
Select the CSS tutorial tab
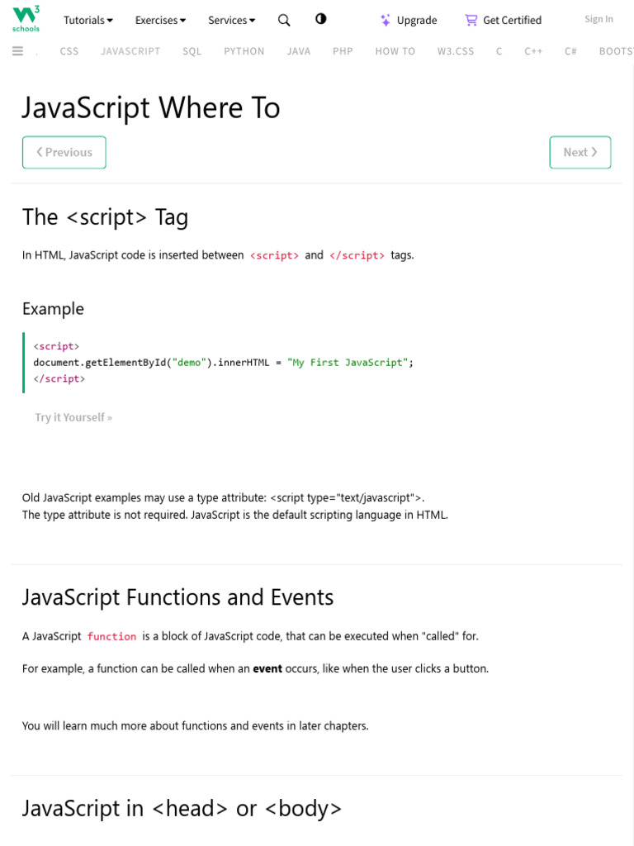69,51
